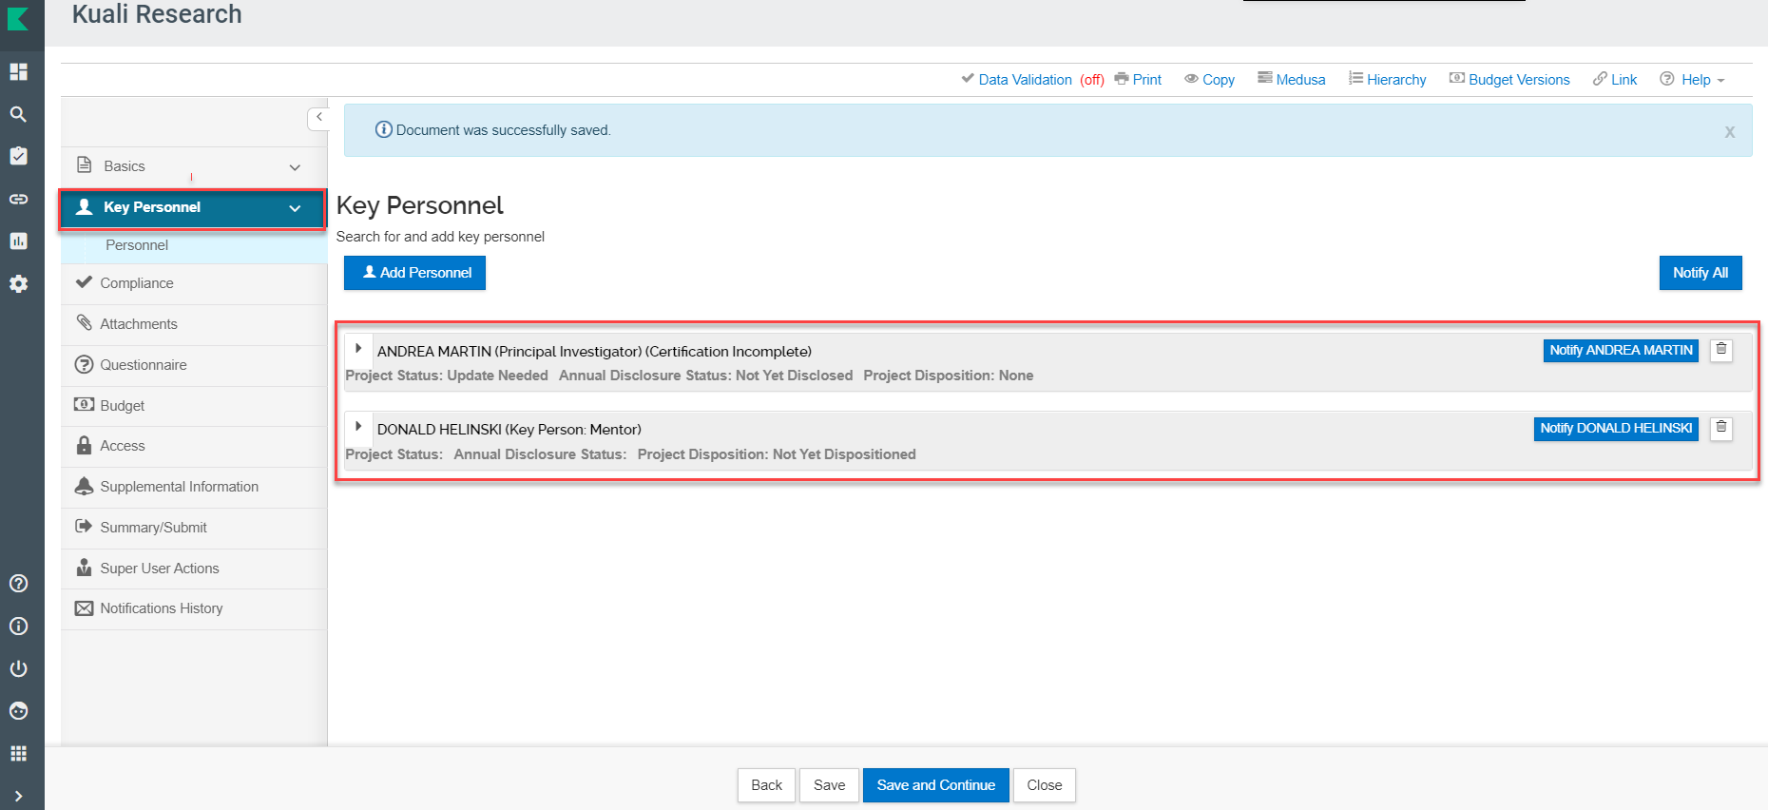Notify DONALD HELINSKI
The image size is (1768, 810).
tap(1616, 428)
